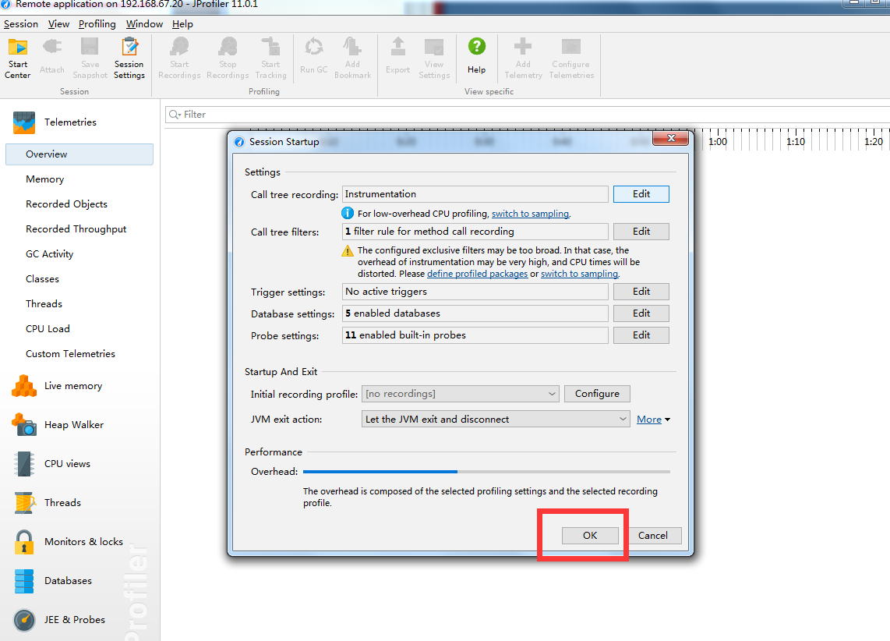Edit the Probe settings
This screenshot has width=890, height=641.
pos(641,335)
